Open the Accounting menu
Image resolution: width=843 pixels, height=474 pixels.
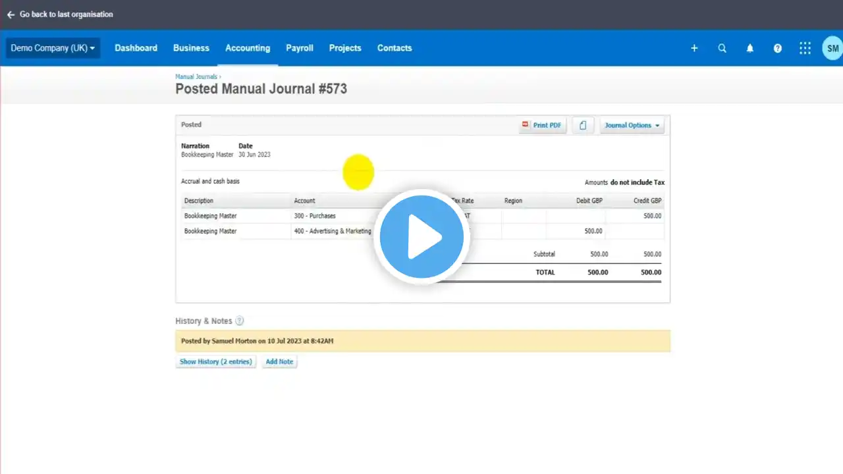point(248,48)
